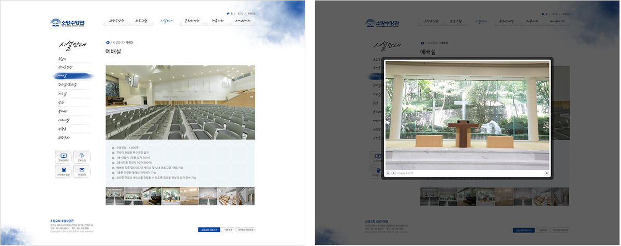Open the wooden tiered seating thumbnail on left page
Image resolution: width=621 pixels, height=246 pixels.
[x=227, y=196]
